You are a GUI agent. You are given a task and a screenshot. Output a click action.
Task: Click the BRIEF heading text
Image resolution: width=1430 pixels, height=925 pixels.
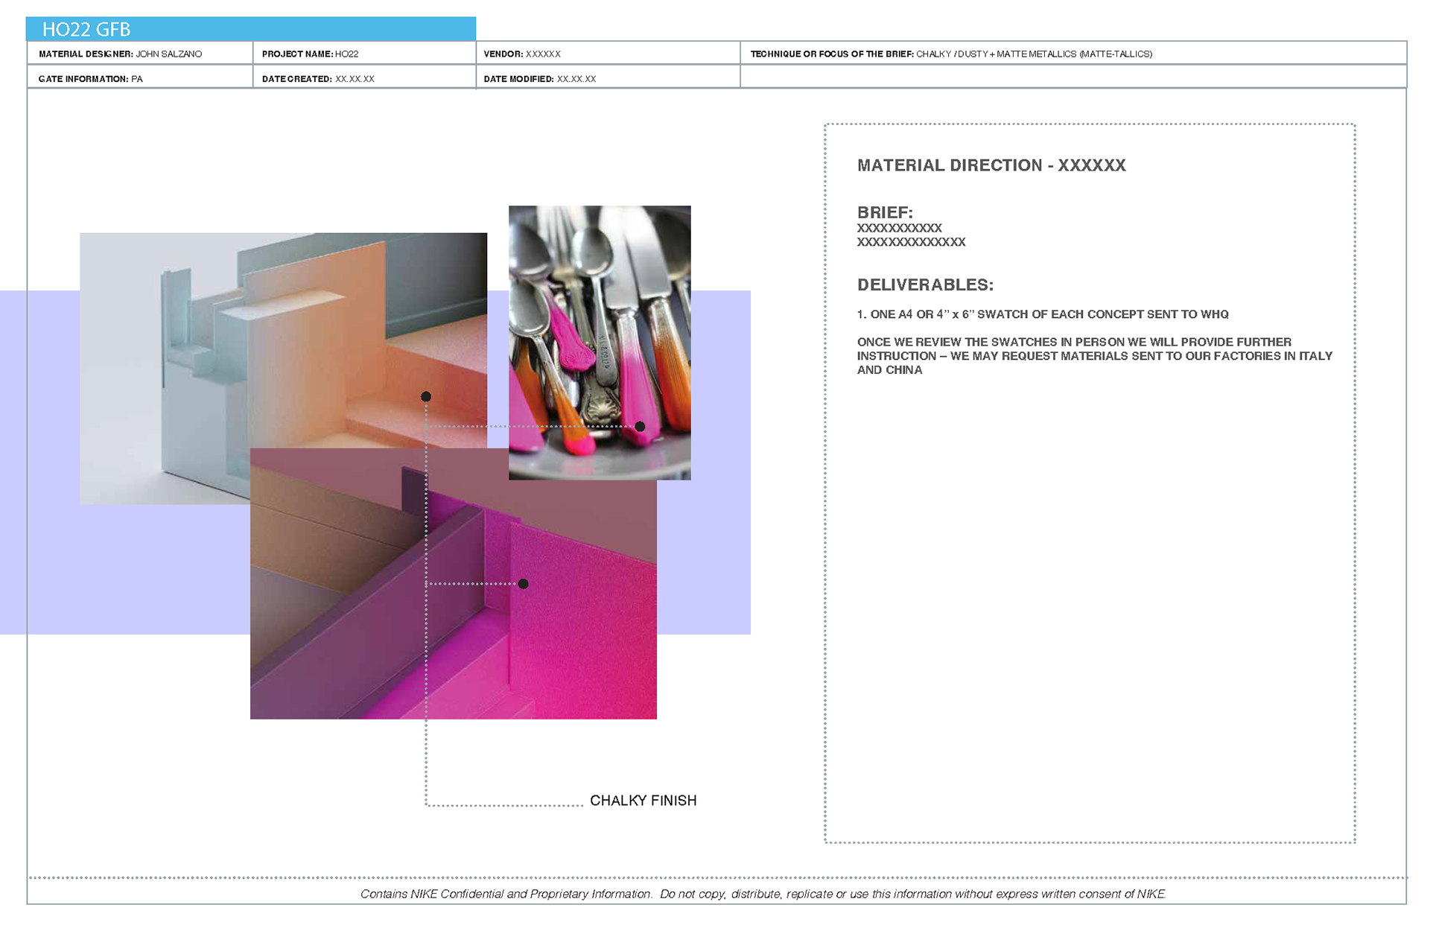pyautogui.click(x=885, y=212)
